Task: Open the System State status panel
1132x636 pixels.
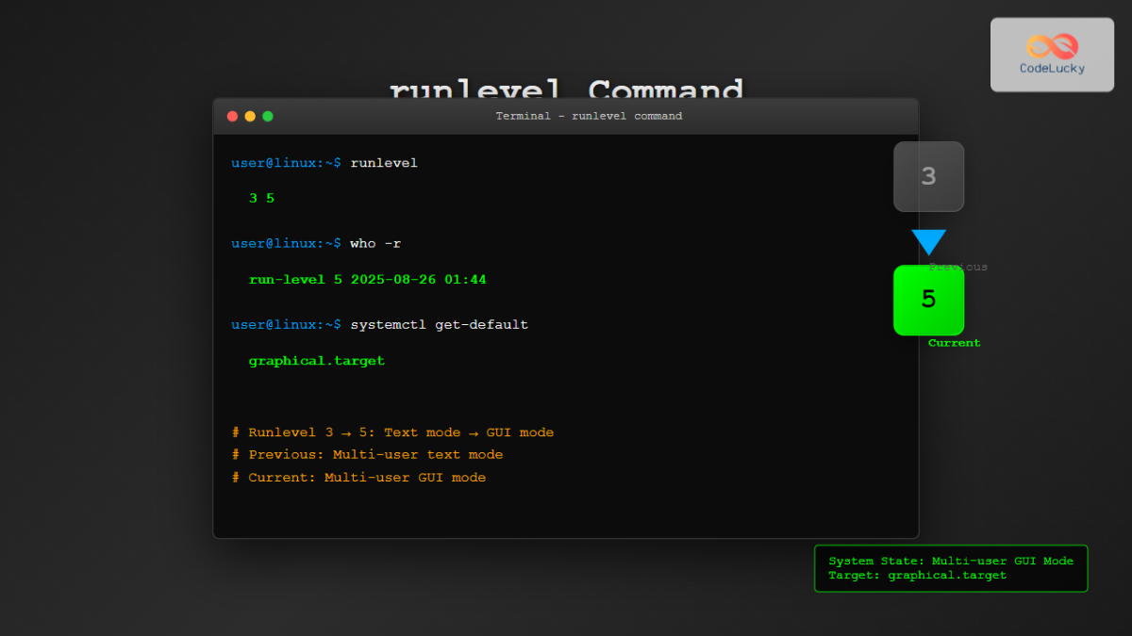Action: point(950,567)
